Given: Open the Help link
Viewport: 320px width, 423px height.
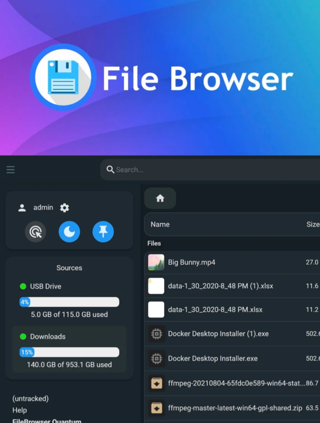Looking at the screenshot, I should (20, 410).
